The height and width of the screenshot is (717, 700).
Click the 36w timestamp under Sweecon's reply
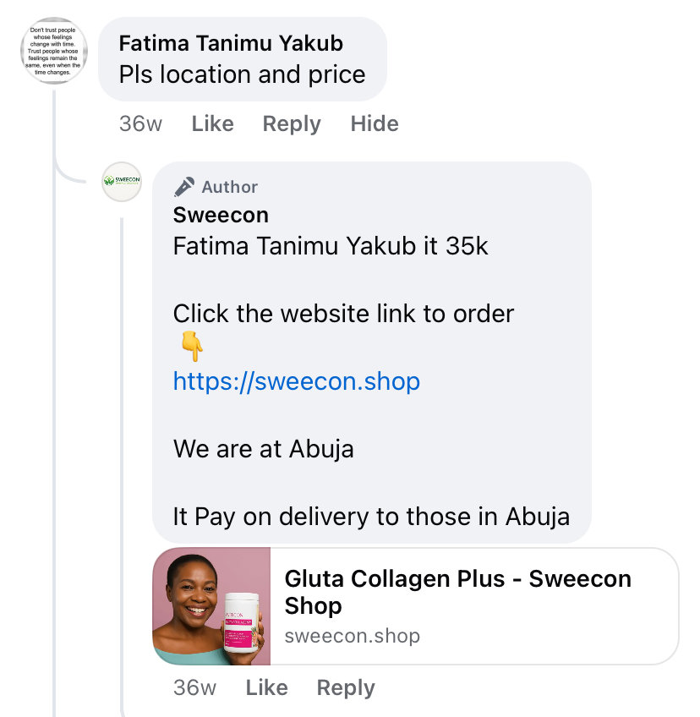[194, 687]
